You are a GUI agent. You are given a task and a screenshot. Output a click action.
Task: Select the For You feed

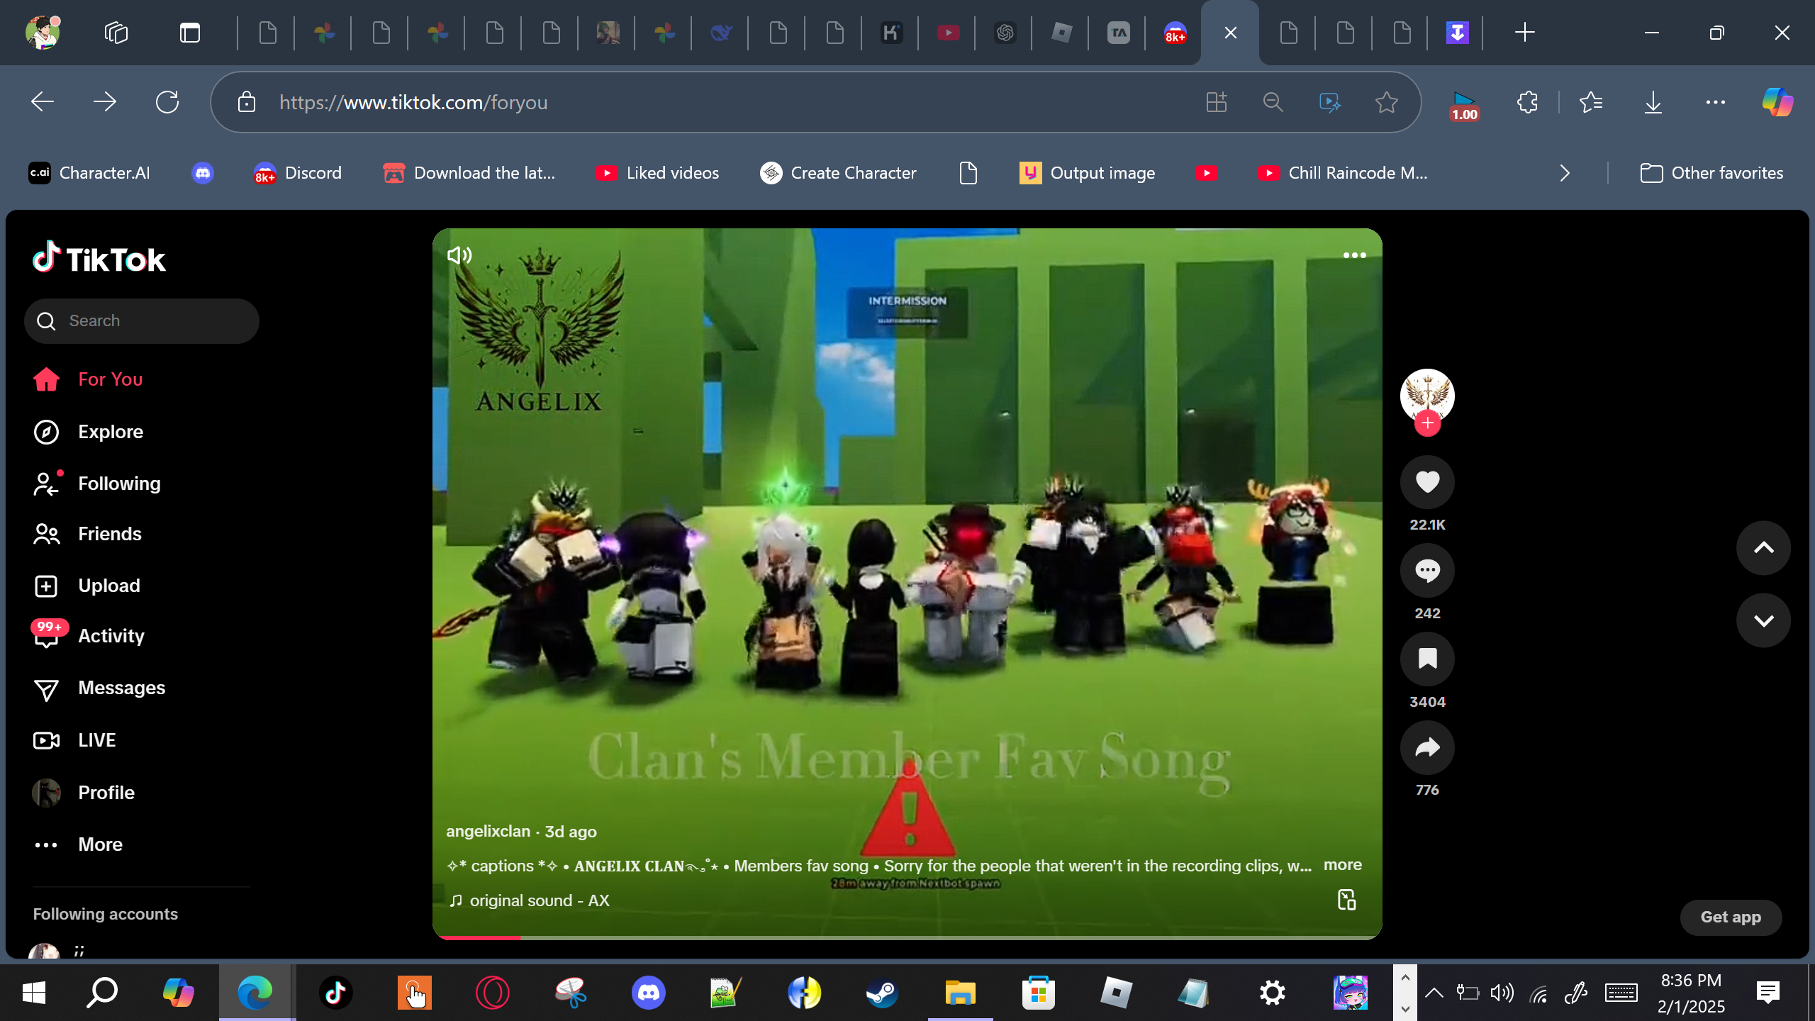110,379
